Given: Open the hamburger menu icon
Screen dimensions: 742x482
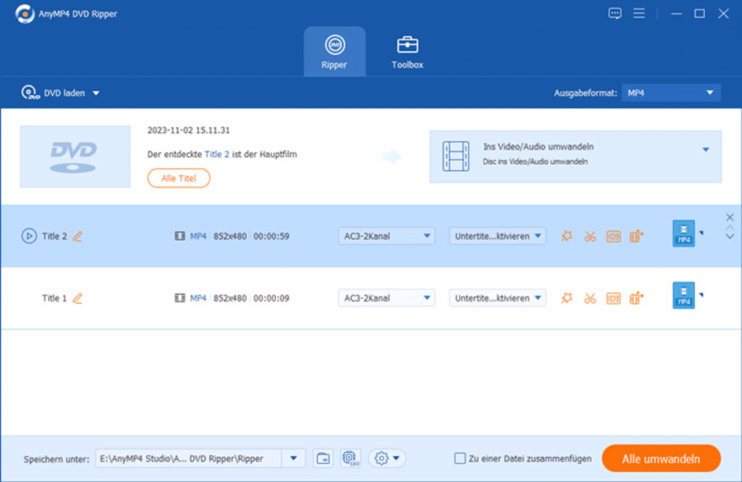Looking at the screenshot, I should [x=639, y=13].
